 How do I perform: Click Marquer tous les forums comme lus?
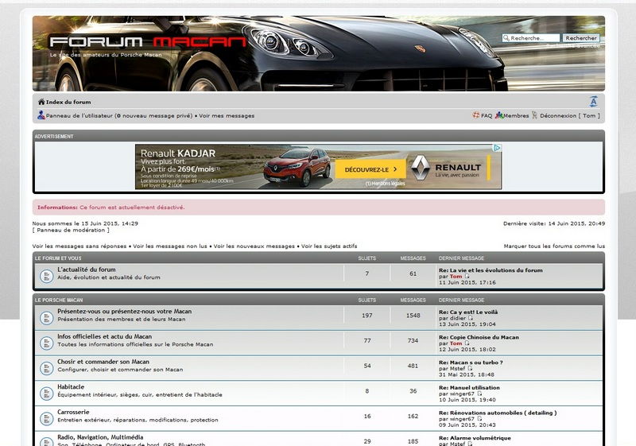(554, 246)
